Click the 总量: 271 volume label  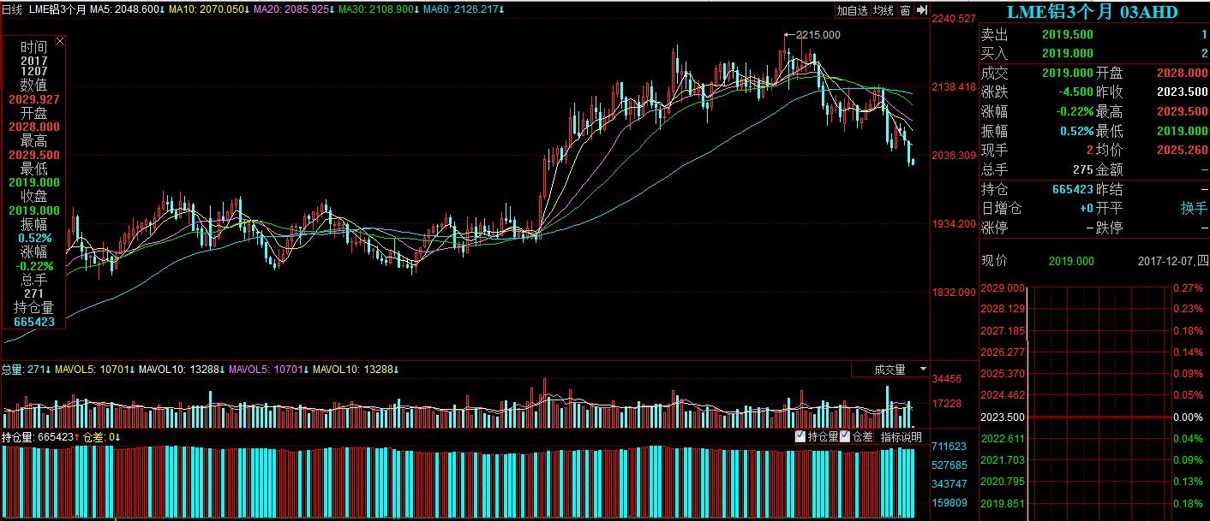point(25,370)
